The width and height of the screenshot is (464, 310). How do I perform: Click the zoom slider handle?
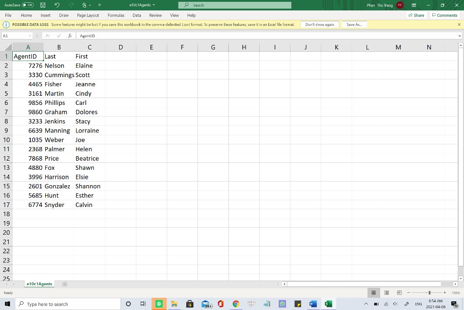pyautogui.click(x=430, y=293)
